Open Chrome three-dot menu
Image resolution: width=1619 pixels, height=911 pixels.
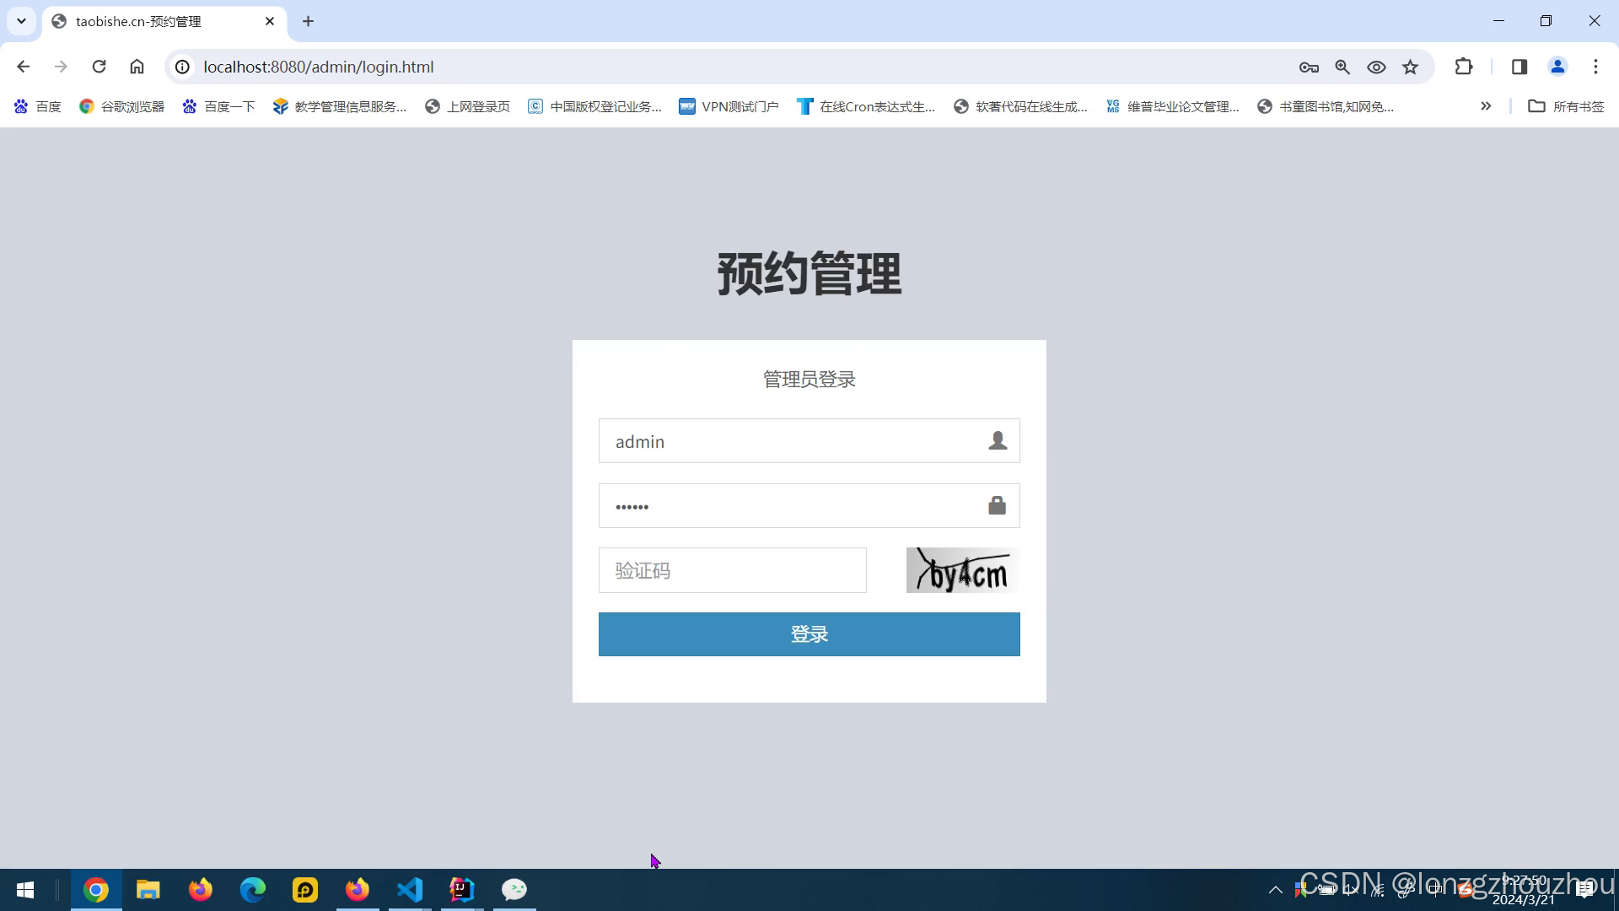(x=1595, y=67)
